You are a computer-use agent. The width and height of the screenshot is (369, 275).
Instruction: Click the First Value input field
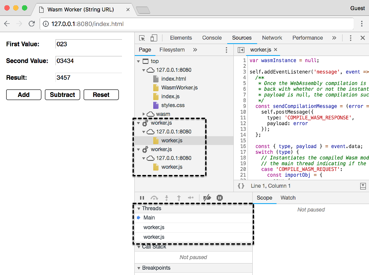coord(89,44)
